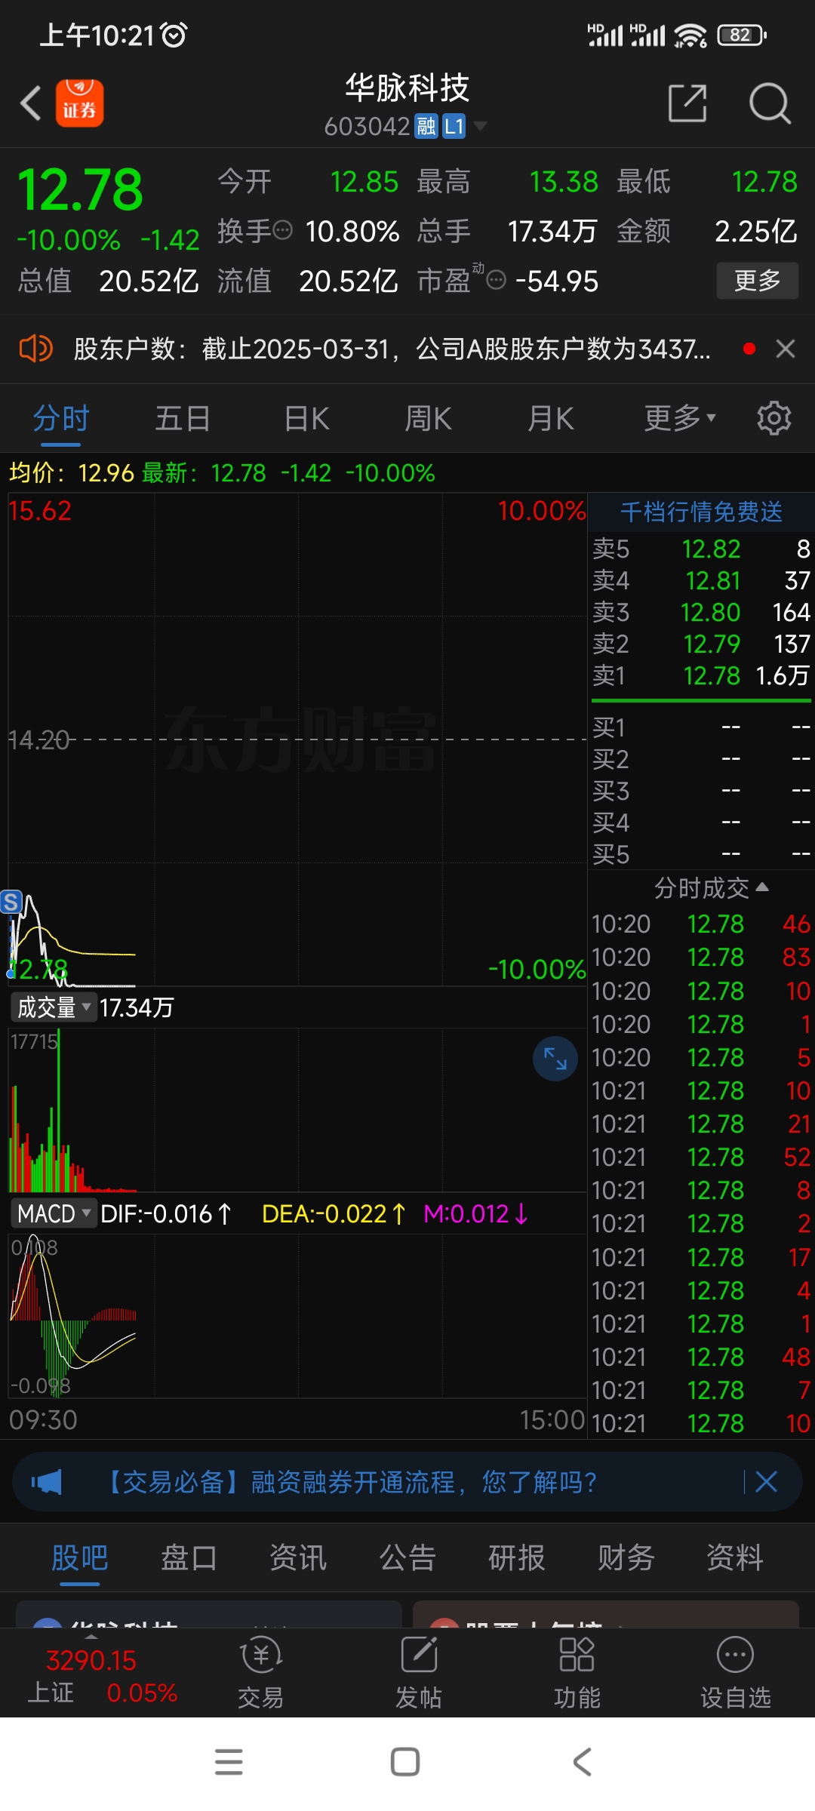Tap info icon next to 换手
The width and height of the screenshot is (815, 1811).
[x=282, y=230]
